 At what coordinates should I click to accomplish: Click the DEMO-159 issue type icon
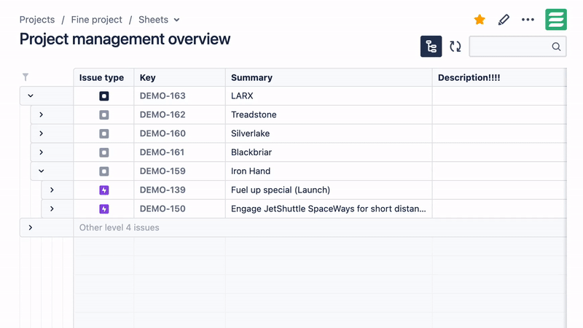(104, 171)
